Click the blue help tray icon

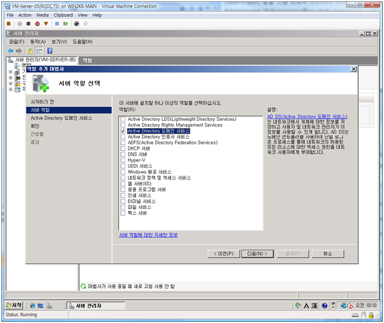324,306
